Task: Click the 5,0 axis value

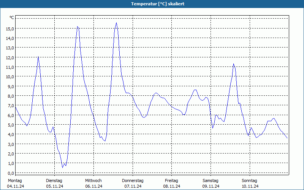Action: pos(11,125)
